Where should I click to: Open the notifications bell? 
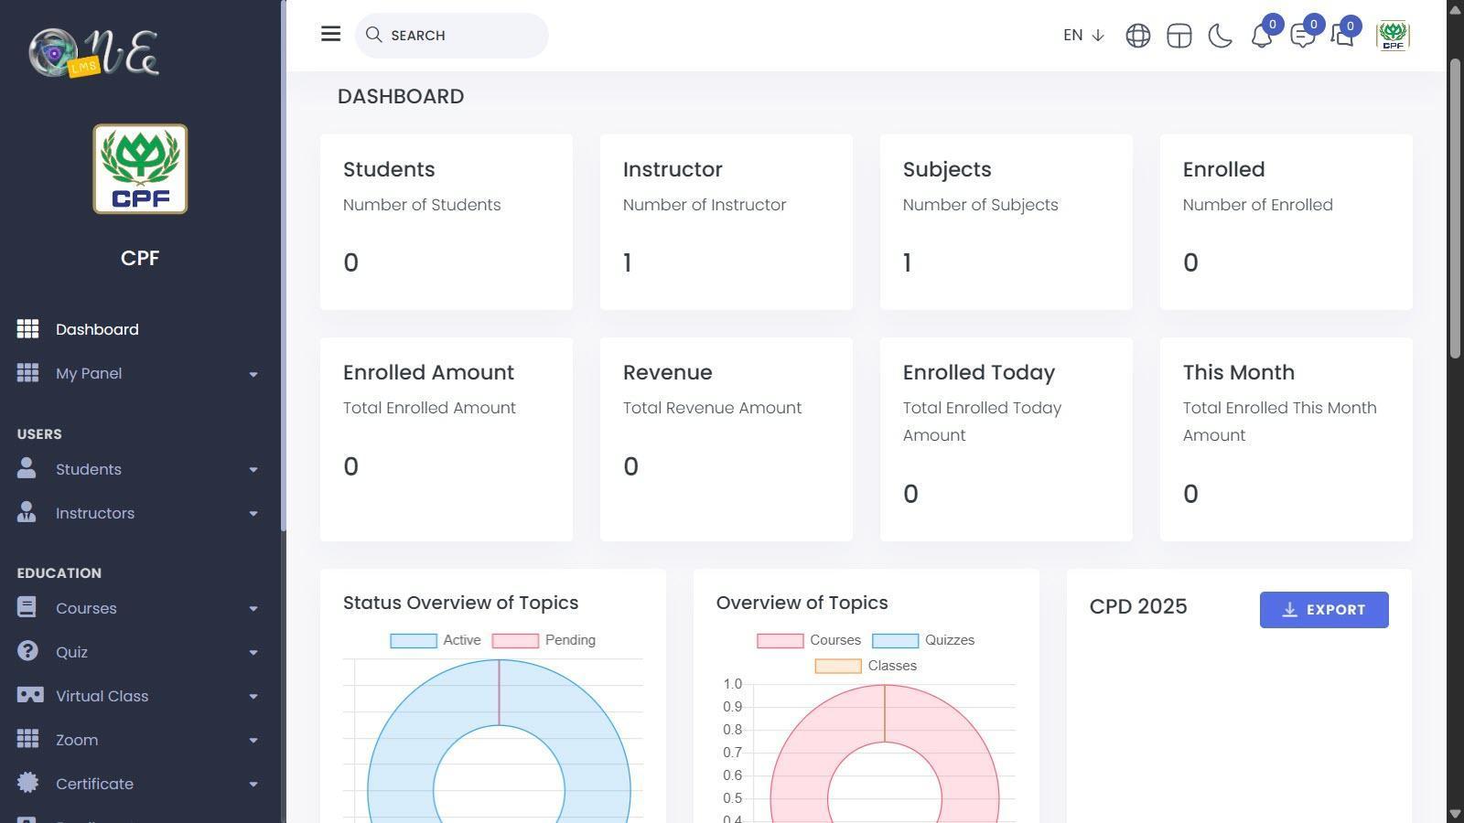coord(1262,36)
